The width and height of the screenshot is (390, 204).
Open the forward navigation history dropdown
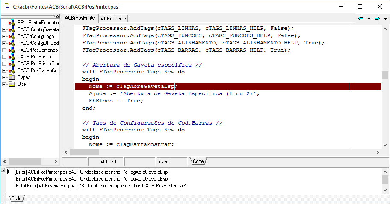click(385, 19)
